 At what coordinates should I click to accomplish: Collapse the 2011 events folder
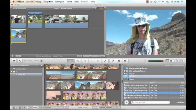pos(12,71)
